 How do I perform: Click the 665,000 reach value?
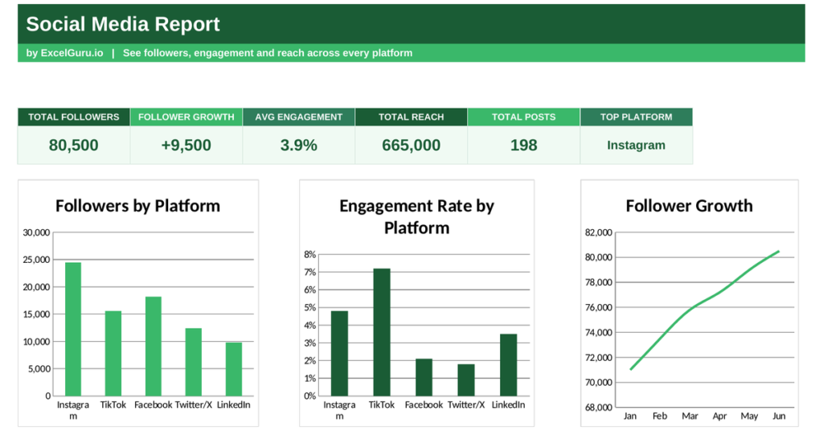pos(411,146)
